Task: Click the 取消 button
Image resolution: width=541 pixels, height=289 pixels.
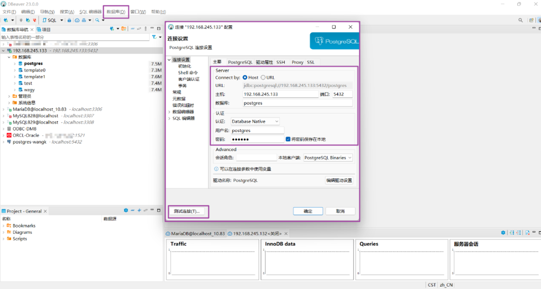Action: 340,211
